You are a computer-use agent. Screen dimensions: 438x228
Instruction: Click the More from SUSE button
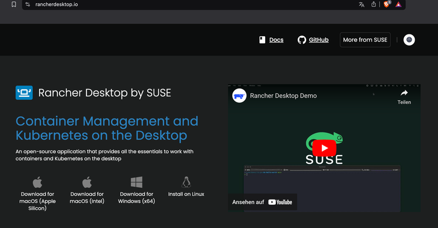pos(365,40)
